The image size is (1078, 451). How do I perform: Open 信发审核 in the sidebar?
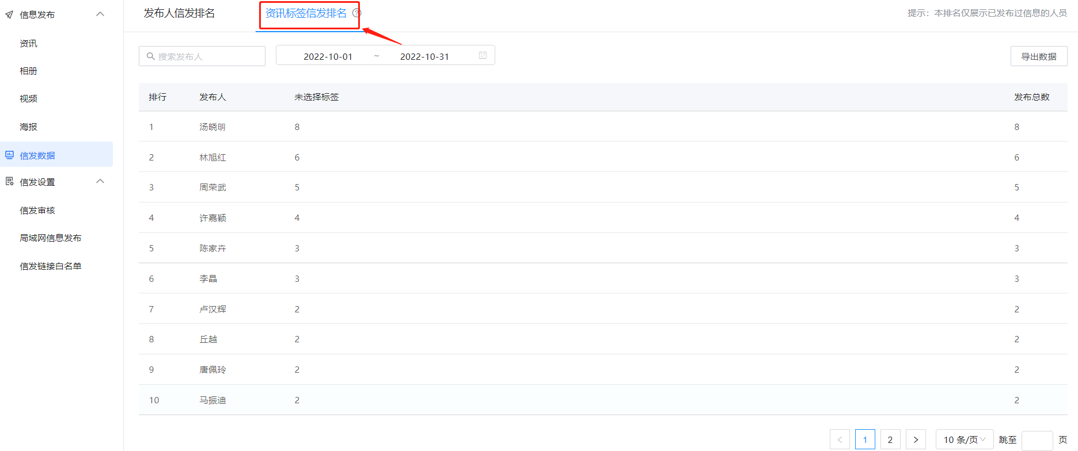point(37,210)
